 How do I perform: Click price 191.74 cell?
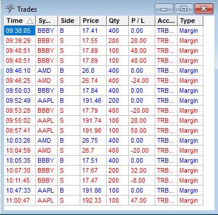[x=93, y=120]
